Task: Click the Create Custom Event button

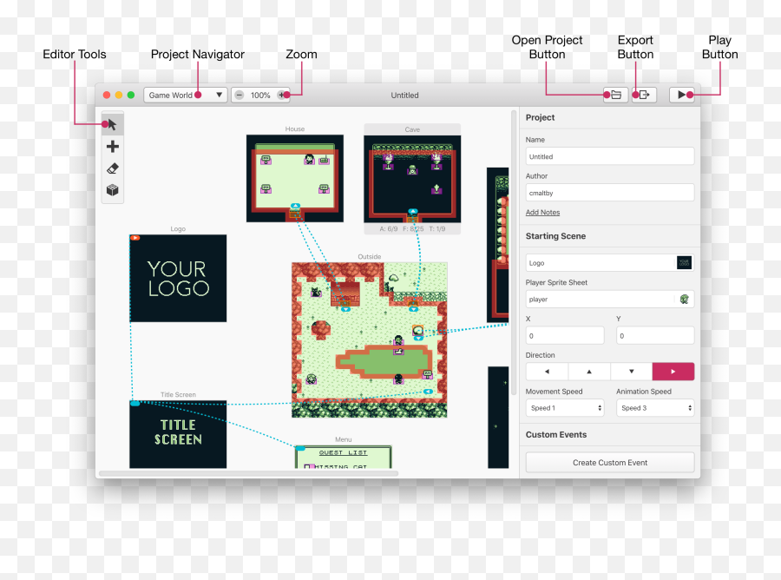Action: coord(609,462)
